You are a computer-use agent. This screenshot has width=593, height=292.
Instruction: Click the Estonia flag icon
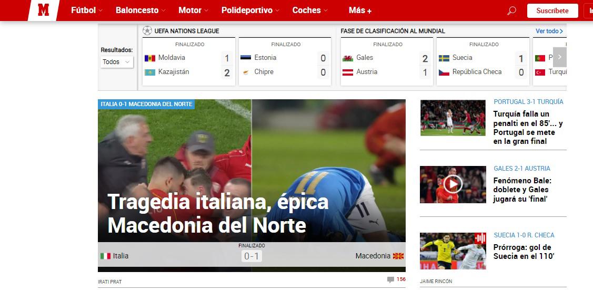(246, 58)
